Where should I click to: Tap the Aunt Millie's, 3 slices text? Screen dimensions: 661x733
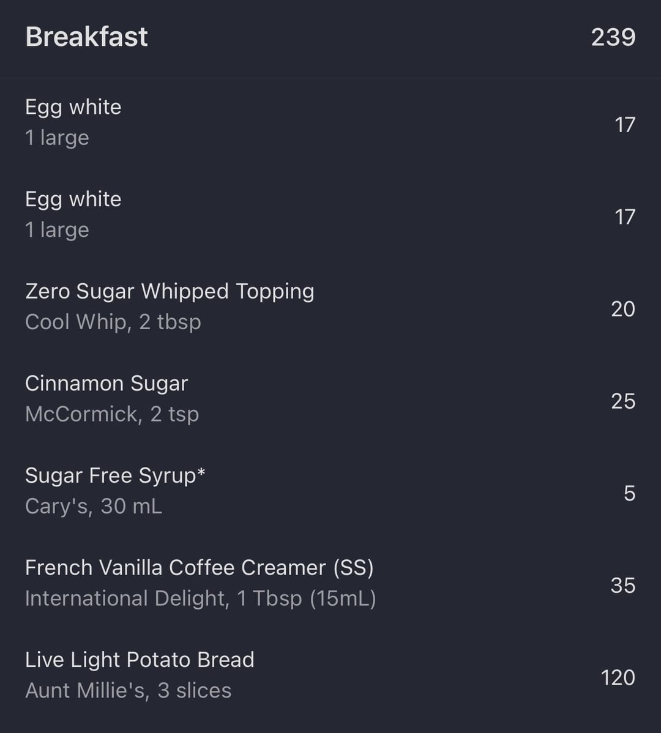point(129,690)
